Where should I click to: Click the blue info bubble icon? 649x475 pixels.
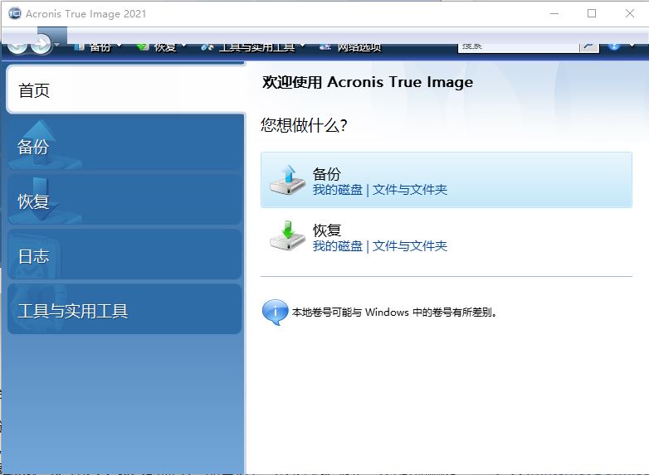click(x=275, y=313)
